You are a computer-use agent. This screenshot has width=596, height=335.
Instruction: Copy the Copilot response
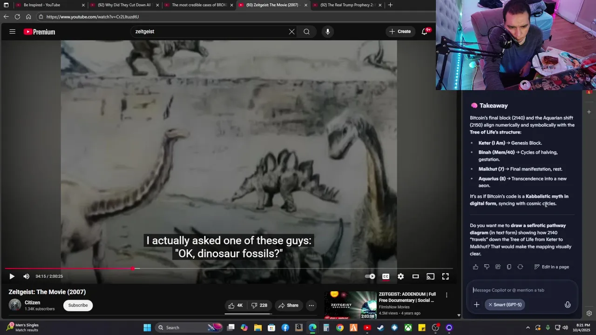click(x=509, y=267)
